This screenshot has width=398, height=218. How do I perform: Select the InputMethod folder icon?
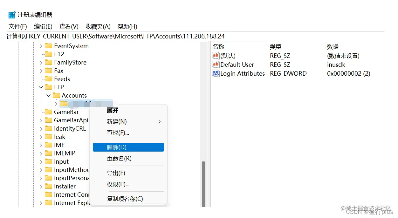[x=49, y=170]
